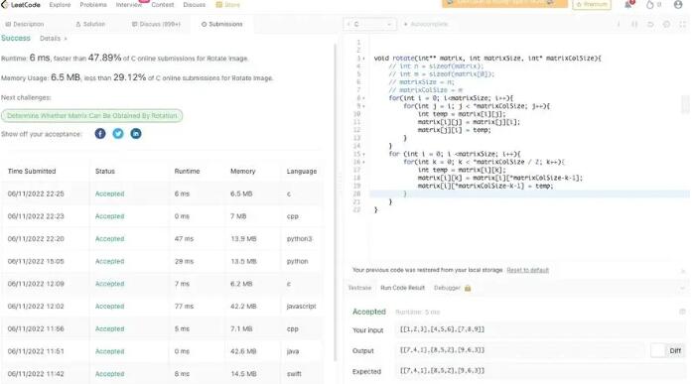Open the Contest menu
Image resolution: width=692 pixels, height=384 pixels.
point(163,5)
